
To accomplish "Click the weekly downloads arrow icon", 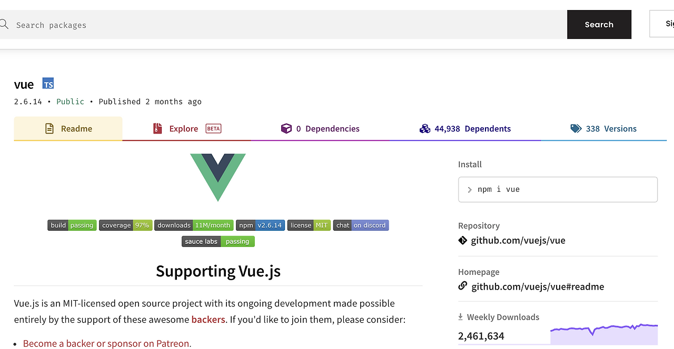I will pyautogui.click(x=461, y=317).
